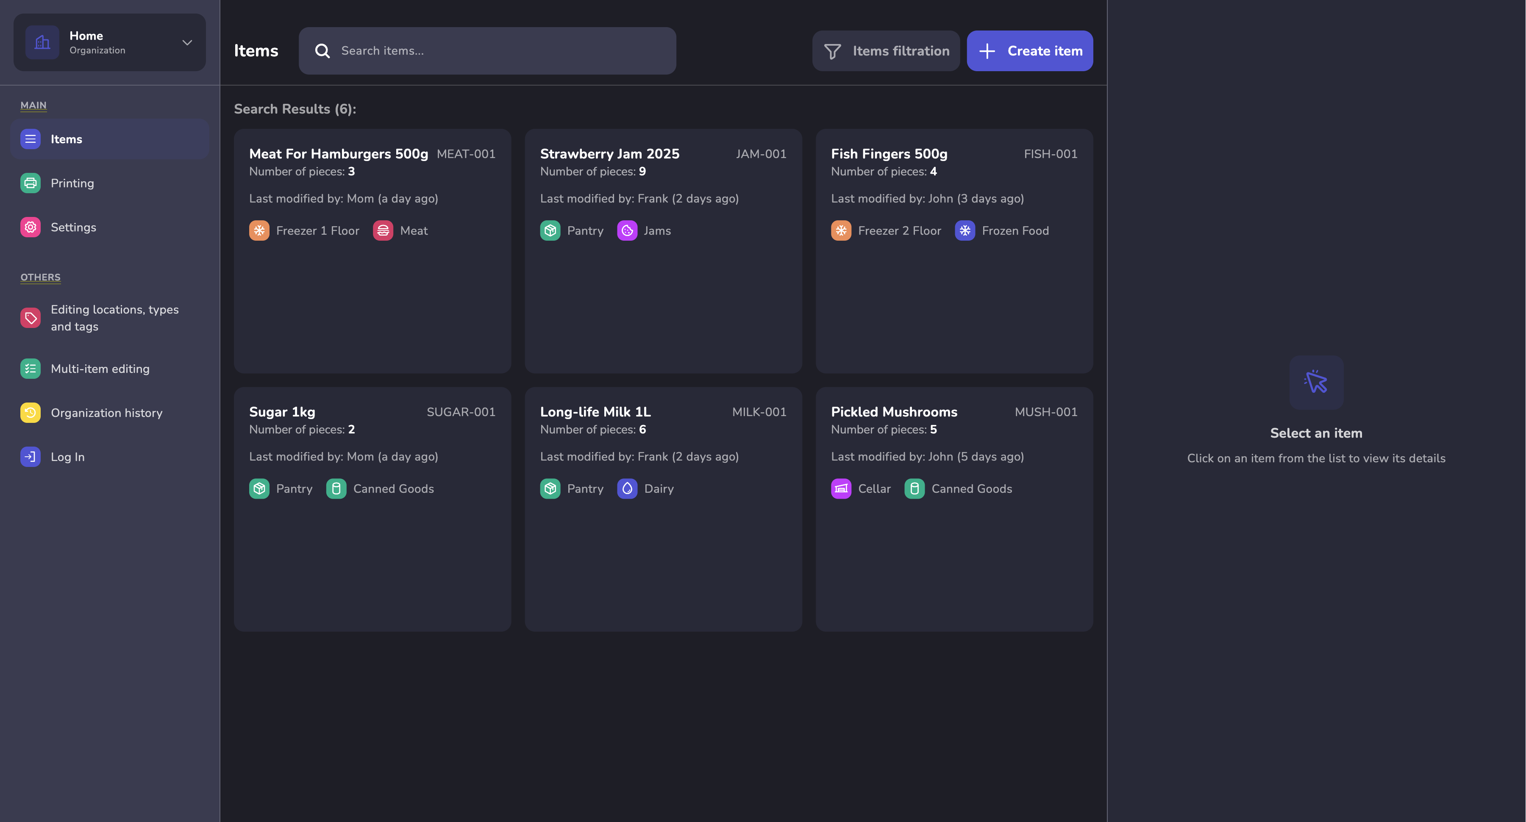The height and width of the screenshot is (822, 1526).
Task: Open Editing locations, types and tags
Action: pyautogui.click(x=114, y=317)
